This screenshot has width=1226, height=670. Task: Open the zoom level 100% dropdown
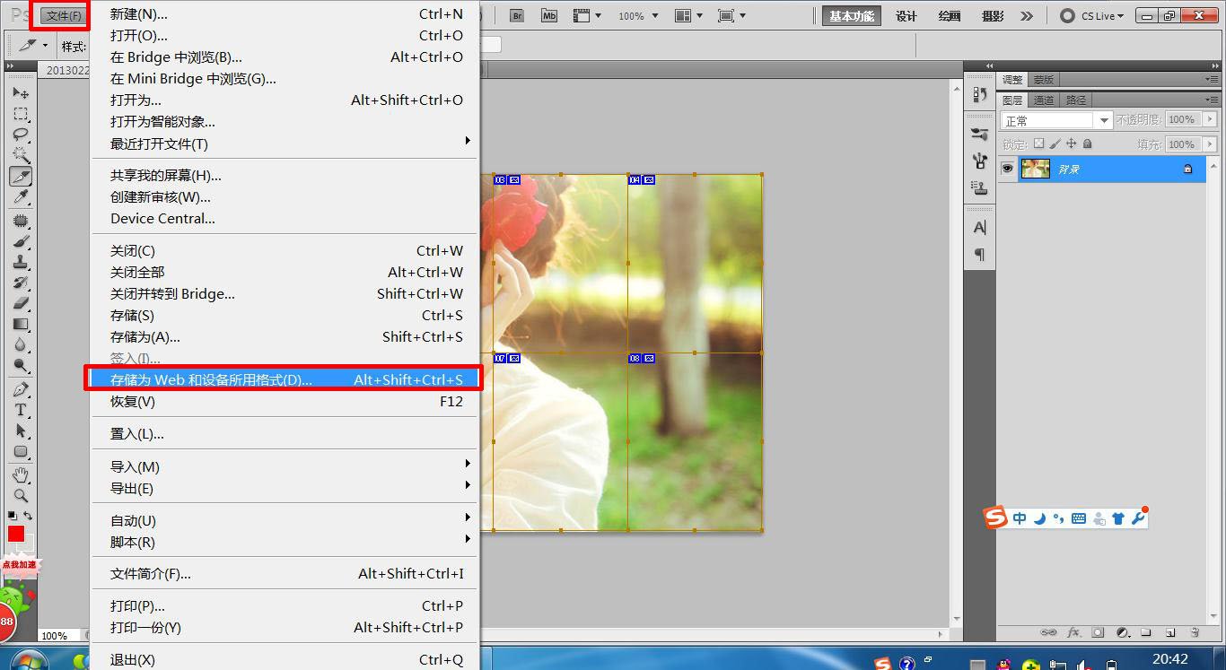638,16
